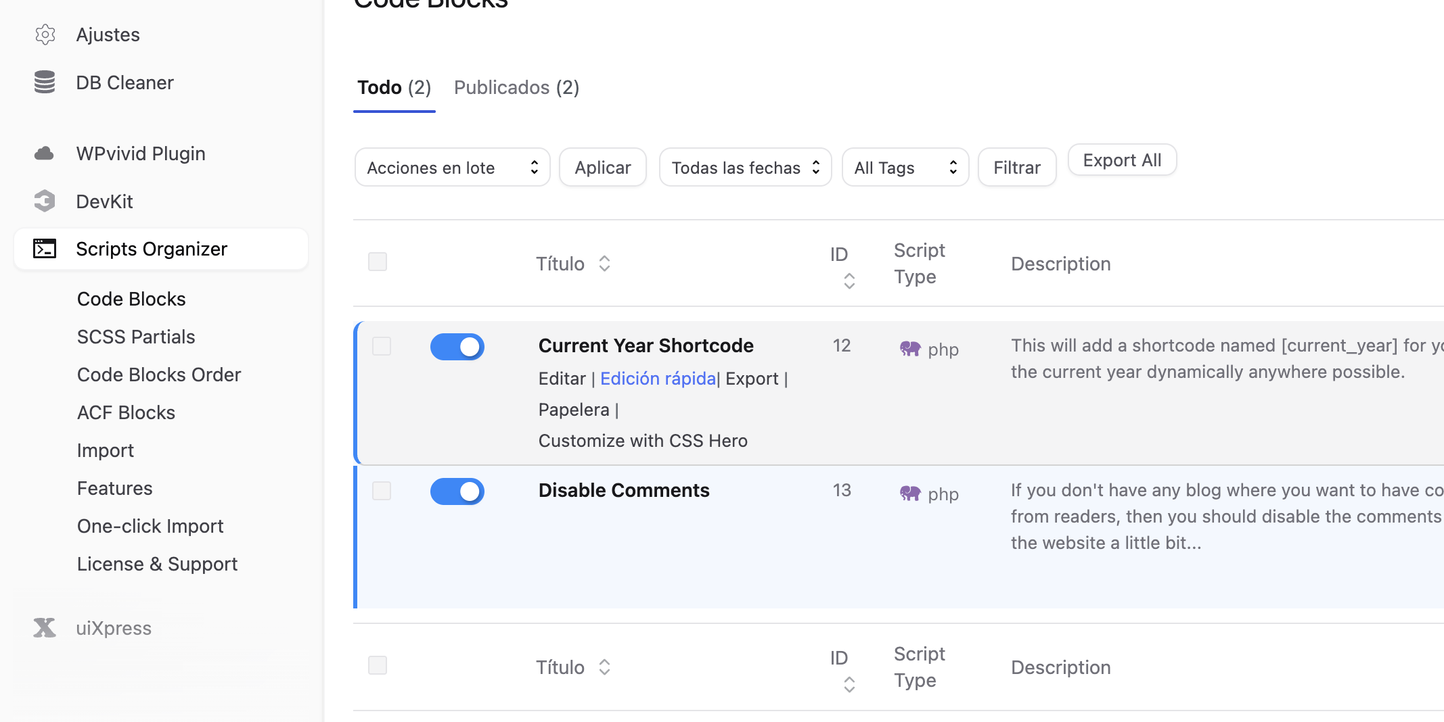Open DevKit in the sidebar
Viewport: 1444px width, 722px height.
coord(105,201)
